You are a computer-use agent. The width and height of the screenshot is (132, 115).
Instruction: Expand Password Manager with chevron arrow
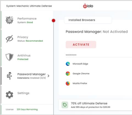pyautogui.click(x=48, y=76)
